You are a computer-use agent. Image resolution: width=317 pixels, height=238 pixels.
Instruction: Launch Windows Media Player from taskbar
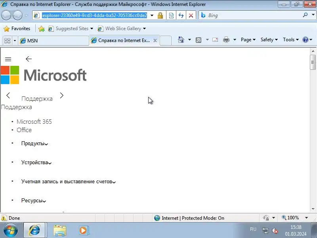click(83, 230)
